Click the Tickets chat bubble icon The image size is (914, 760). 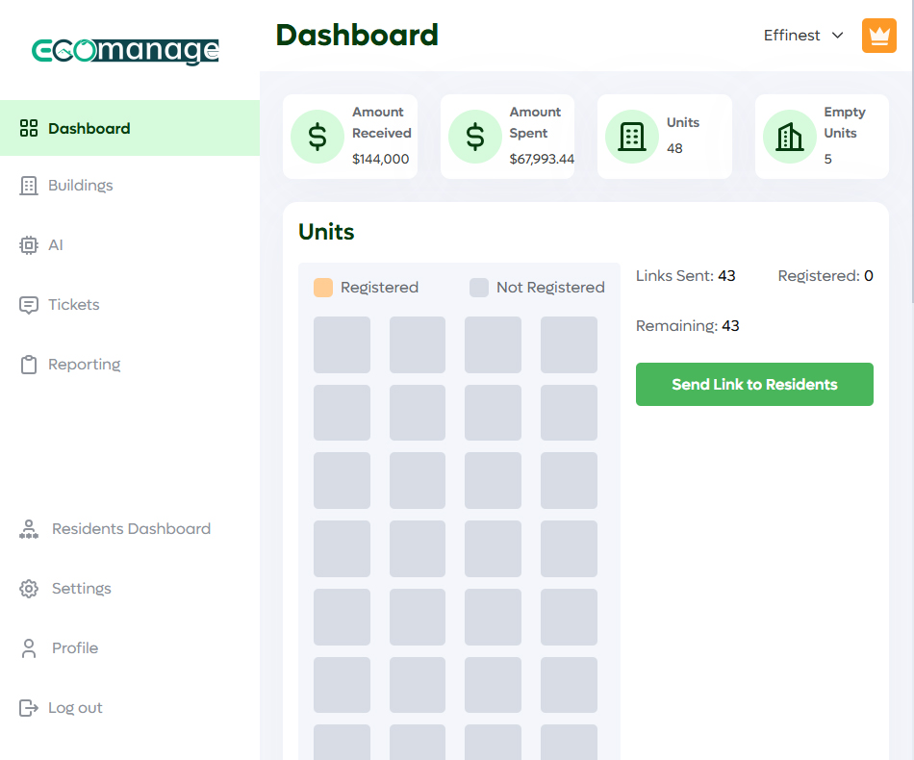[29, 305]
